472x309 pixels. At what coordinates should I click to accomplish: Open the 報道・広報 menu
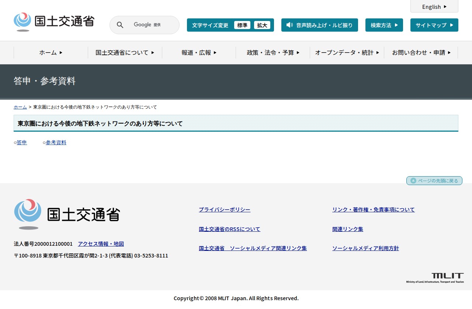(x=199, y=53)
